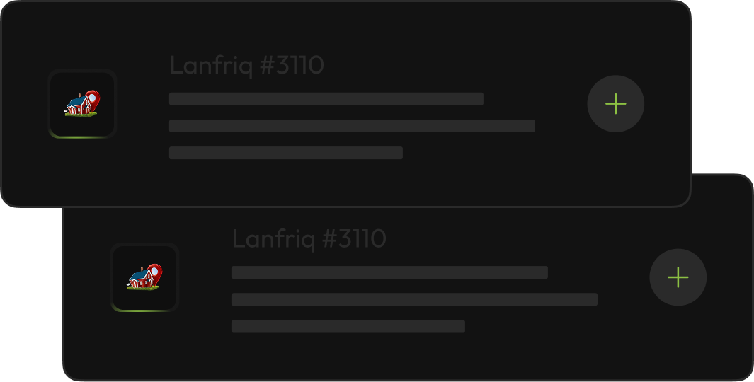Image resolution: width=754 pixels, height=382 pixels.
Task: Click the house icon on the back card
Action: pos(141,279)
